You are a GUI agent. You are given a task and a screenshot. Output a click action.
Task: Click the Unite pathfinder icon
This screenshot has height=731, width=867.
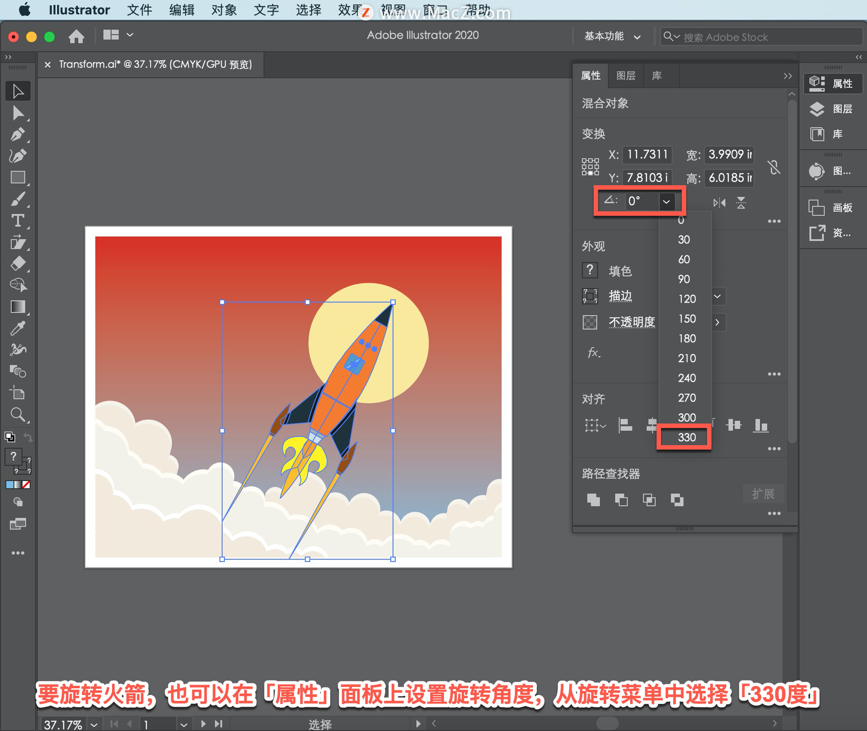(x=593, y=500)
